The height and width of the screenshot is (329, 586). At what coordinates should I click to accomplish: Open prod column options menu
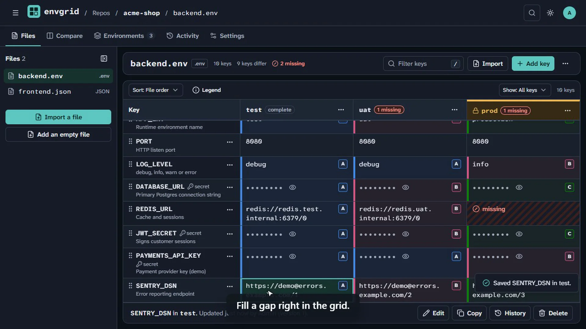point(567,111)
